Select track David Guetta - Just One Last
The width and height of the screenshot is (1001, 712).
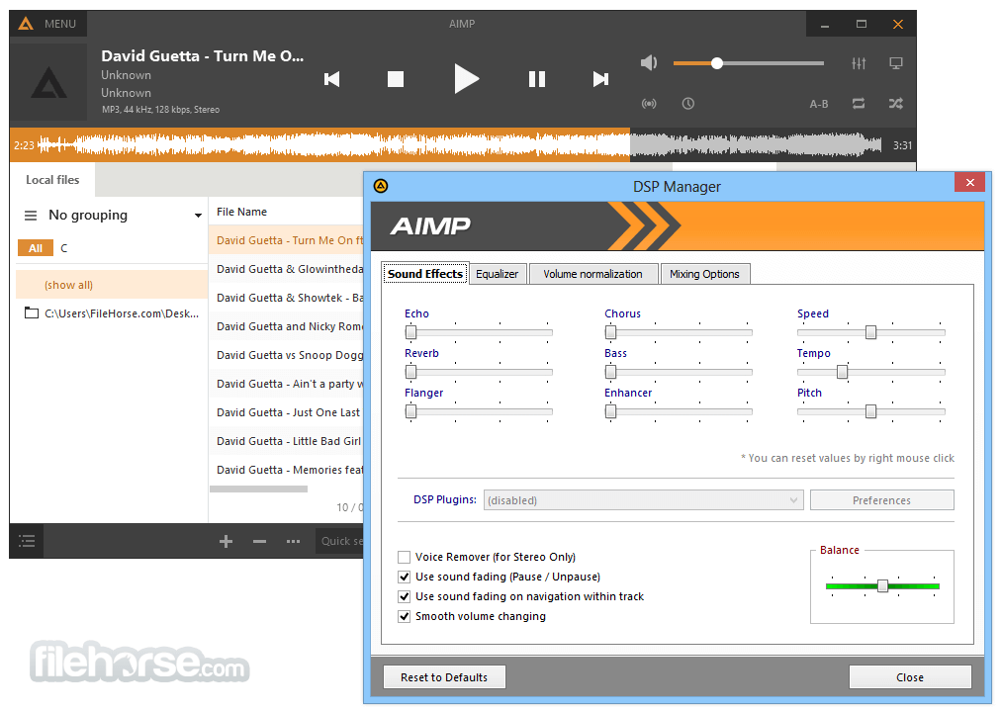(x=287, y=412)
